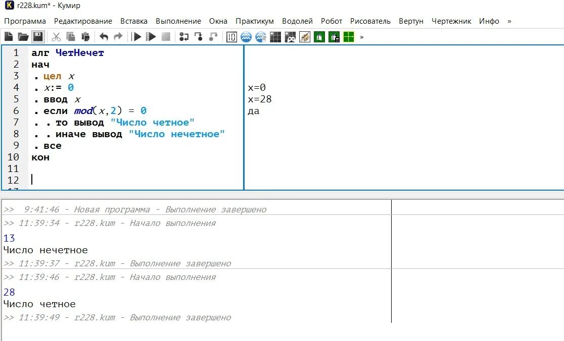The image size is (564, 341).
Task: Click algorithm name 'ЧетНечет' in line 1
Action: pyautogui.click(x=80, y=53)
